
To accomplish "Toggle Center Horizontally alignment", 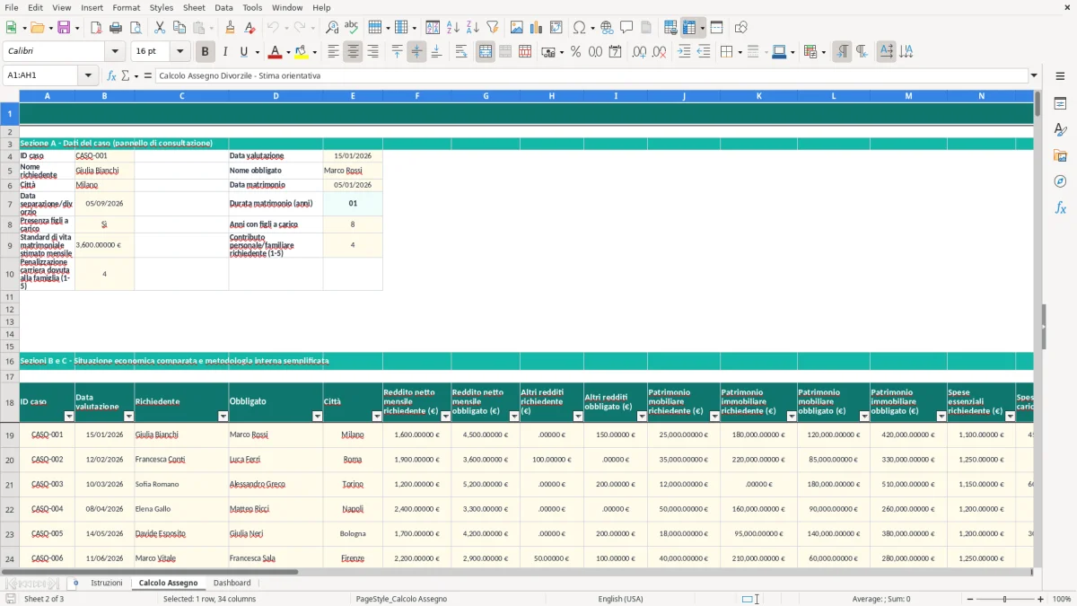I will (x=353, y=52).
